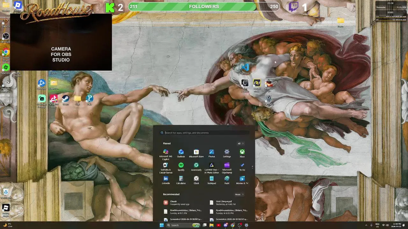Image resolution: width=408 pixels, height=229 pixels.
Task: Open the clock and date in taskbar
Action: pyautogui.click(x=397, y=225)
